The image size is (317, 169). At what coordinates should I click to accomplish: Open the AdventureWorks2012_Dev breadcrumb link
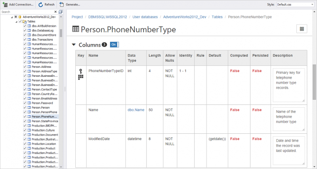pyautogui.click(x=185, y=17)
